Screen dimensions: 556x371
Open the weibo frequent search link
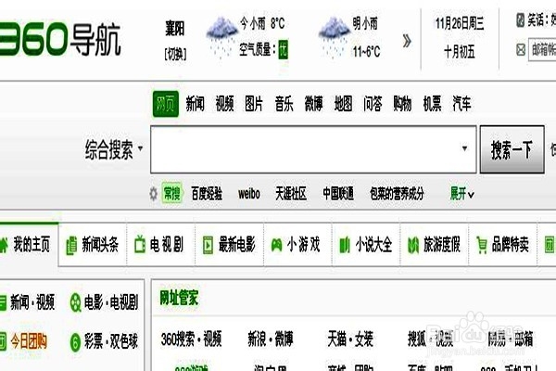point(249,194)
